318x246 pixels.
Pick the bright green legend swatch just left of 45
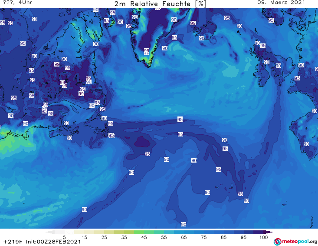pyautogui.click(x=139, y=232)
